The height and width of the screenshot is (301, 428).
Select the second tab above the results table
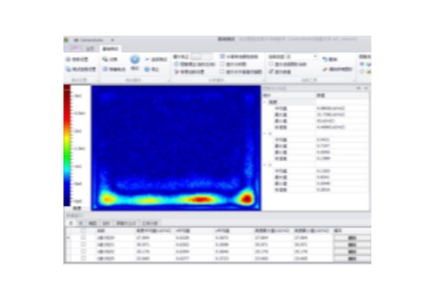(x=81, y=223)
